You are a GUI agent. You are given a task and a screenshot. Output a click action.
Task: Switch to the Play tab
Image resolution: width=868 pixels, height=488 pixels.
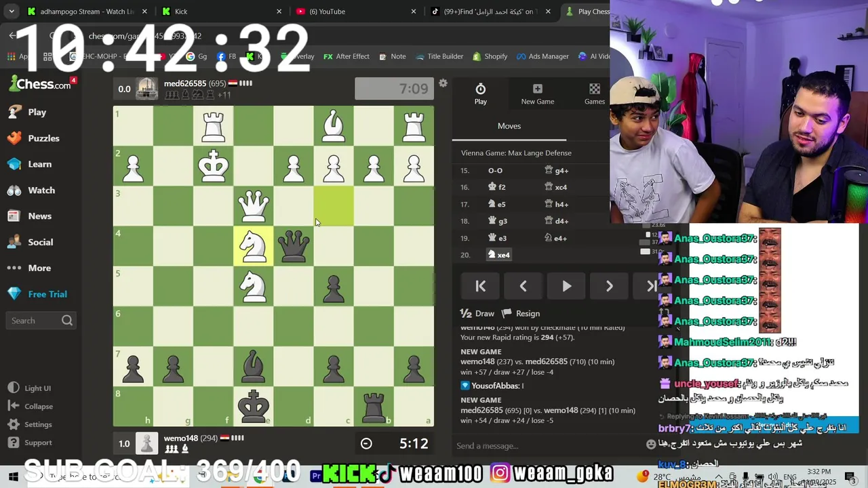(480, 94)
